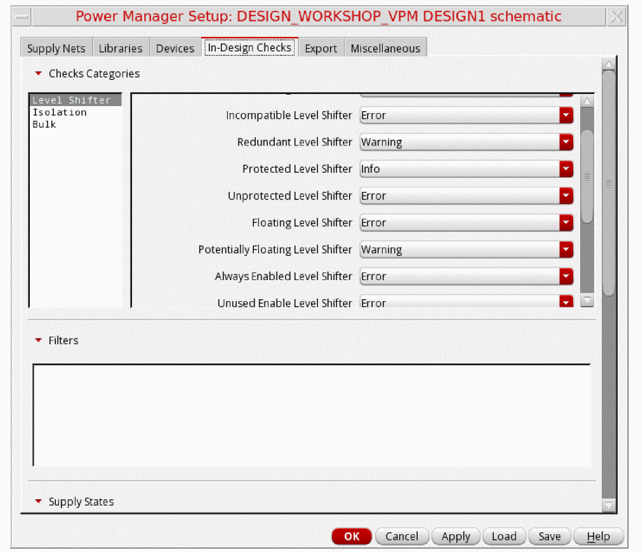643x552 pixels.
Task: Save the current setup
Action: (550, 536)
